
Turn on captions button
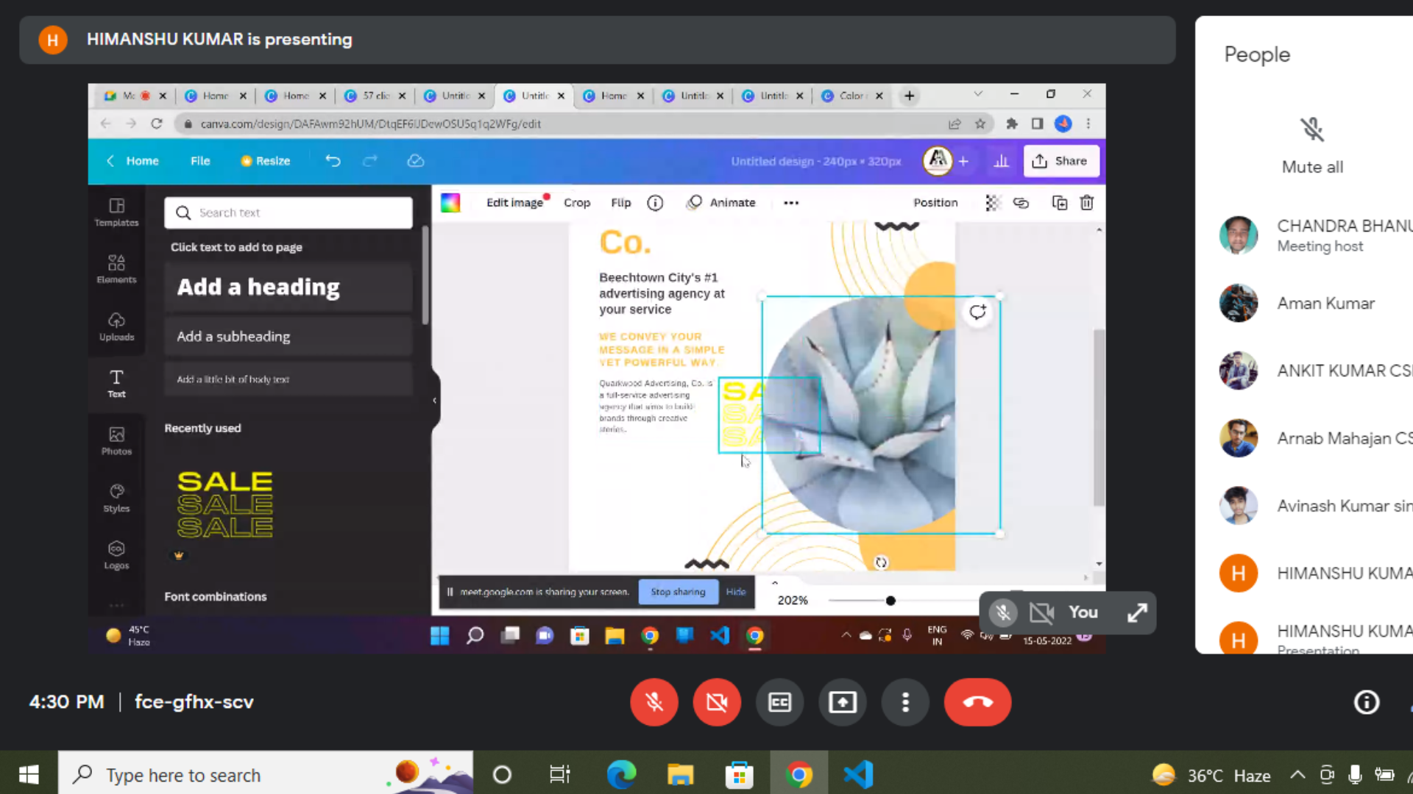click(779, 702)
